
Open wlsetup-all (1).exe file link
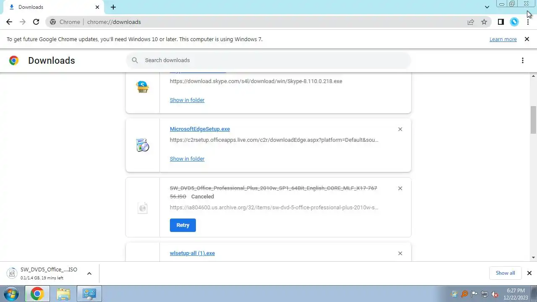pos(192,253)
